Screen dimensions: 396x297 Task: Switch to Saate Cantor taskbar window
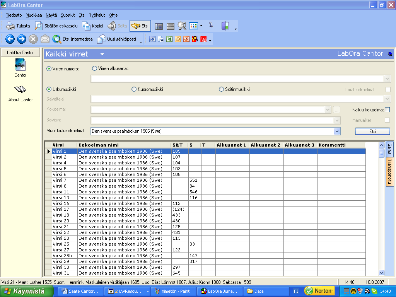[x=81, y=291]
